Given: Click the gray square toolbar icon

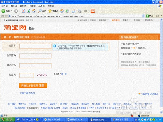Looking at the screenshot, I should [86, 11].
